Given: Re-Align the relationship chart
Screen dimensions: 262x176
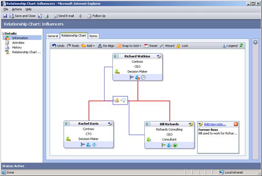Looking at the screenshot, I should [x=106, y=46].
